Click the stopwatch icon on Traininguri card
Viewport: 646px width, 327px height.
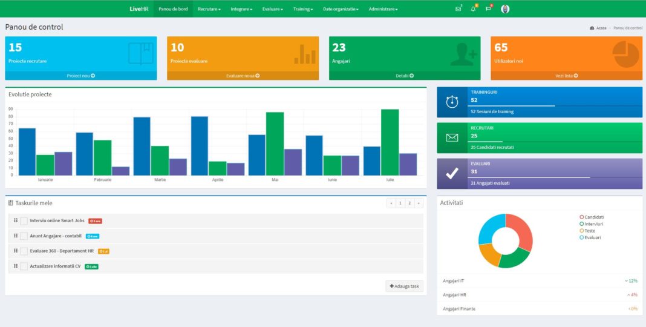pyautogui.click(x=452, y=102)
